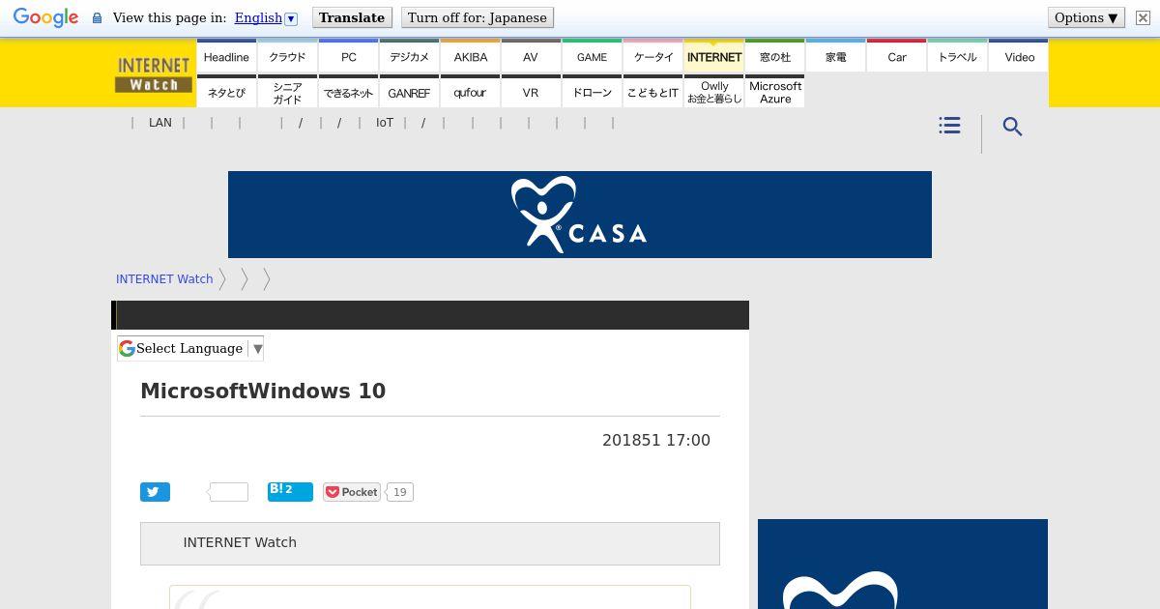The height and width of the screenshot is (609, 1160).
Task: Open the Headline tab
Action: click(x=226, y=57)
